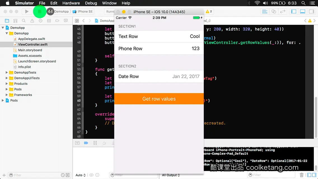The height and width of the screenshot is (179, 318).
Task: Open the Breakpoint navigator icon
Action: click(57, 21)
